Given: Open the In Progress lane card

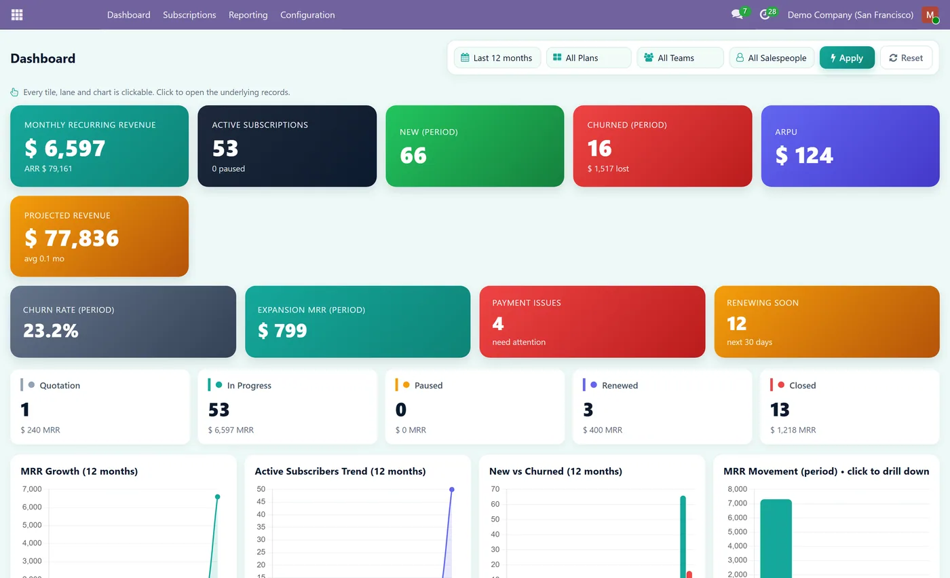Looking at the screenshot, I should point(287,407).
